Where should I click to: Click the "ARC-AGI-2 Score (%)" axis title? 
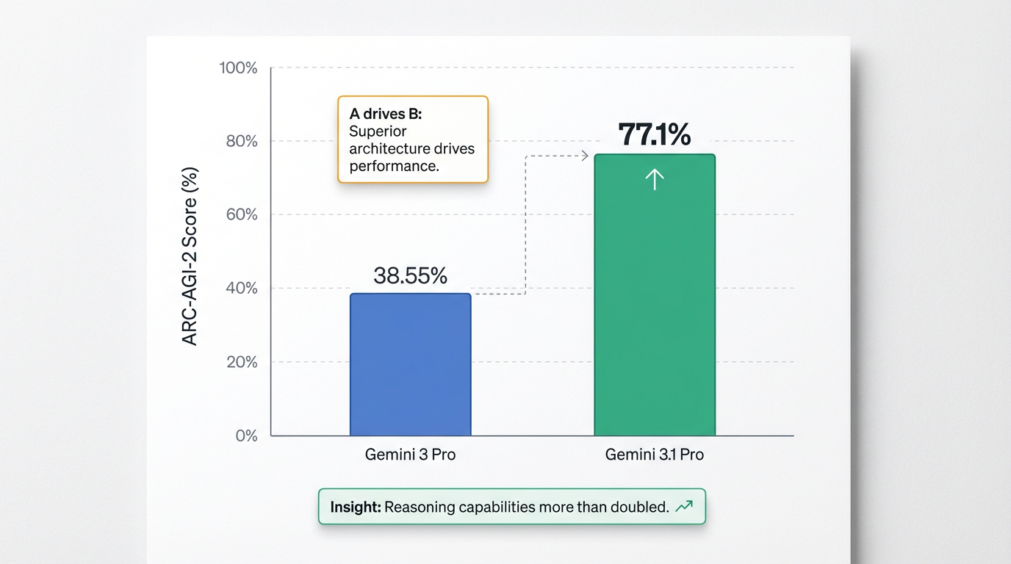coord(190,256)
